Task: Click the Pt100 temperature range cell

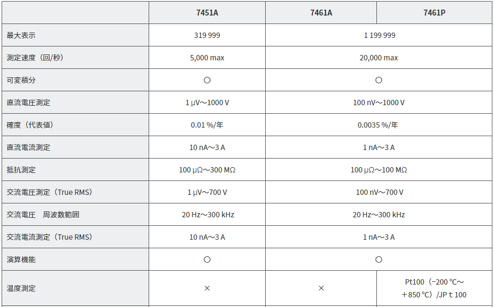Action: pyautogui.click(x=434, y=288)
